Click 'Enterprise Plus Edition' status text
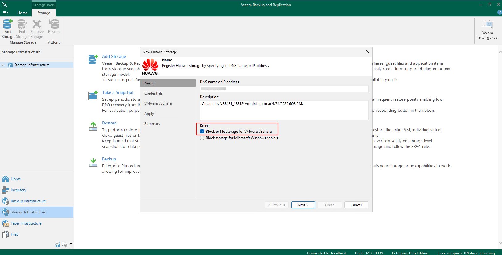This screenshot has height=255, width=502. [x=410, y=253]
